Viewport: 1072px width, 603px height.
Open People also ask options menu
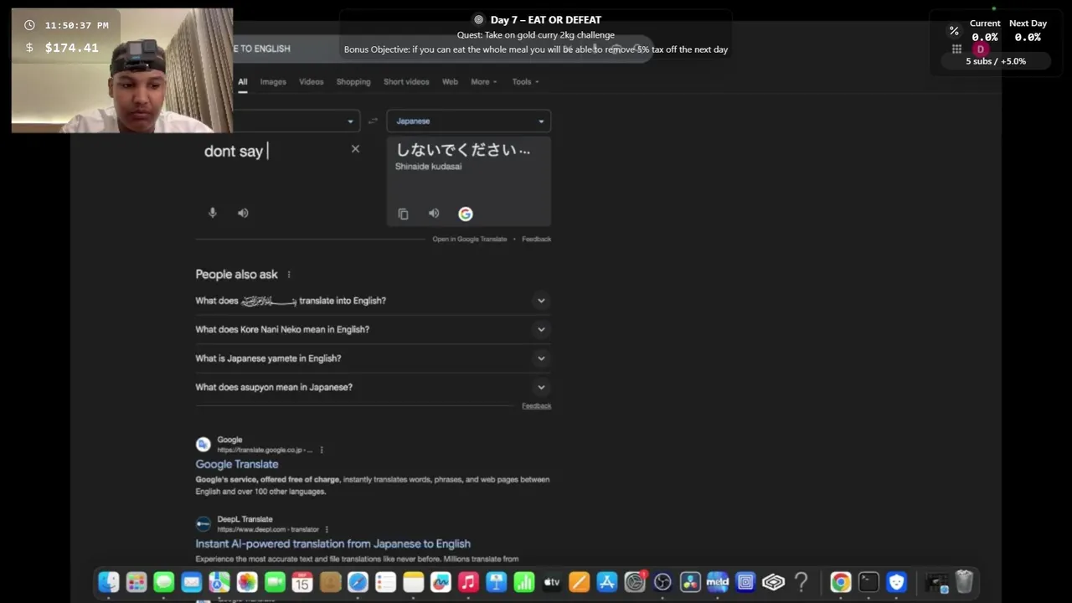pos(289,275)
